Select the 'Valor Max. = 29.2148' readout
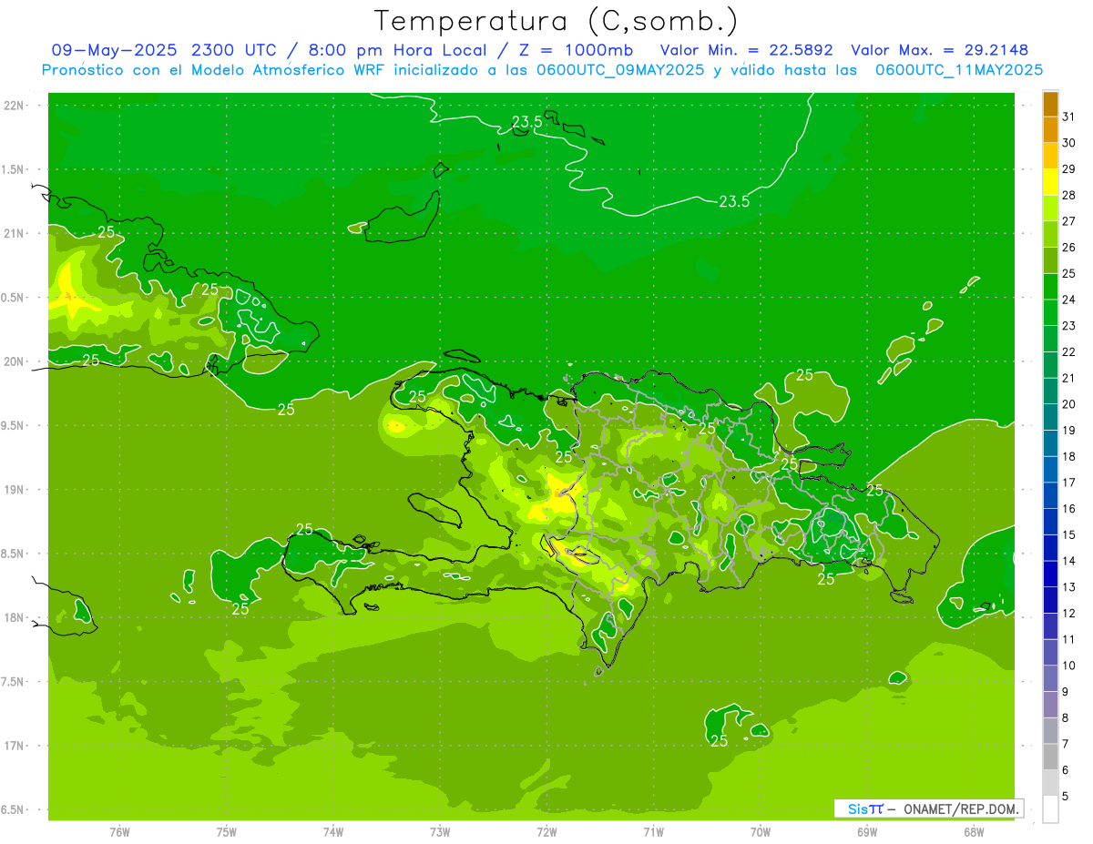Screen dimensions: 1093x844 click(939, 49)
